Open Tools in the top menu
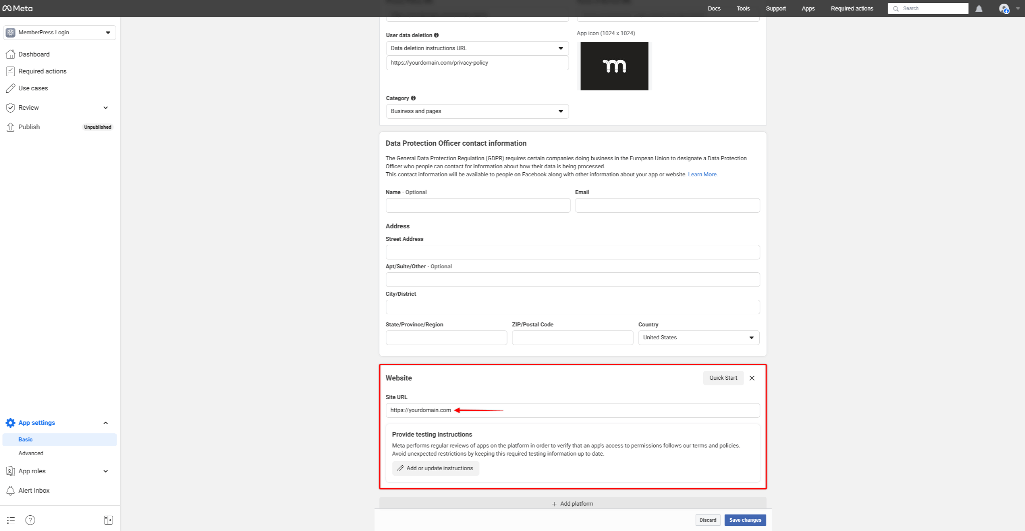Screen dimensions: 1025x531 (x=743, y=8)
